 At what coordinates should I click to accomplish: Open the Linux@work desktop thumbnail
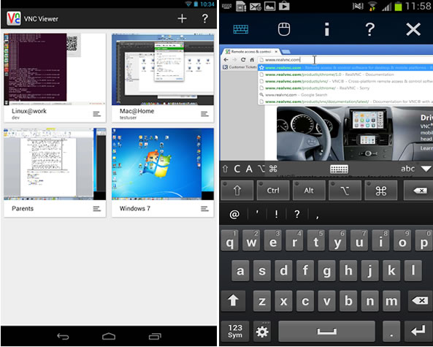[x=55, y=69]
